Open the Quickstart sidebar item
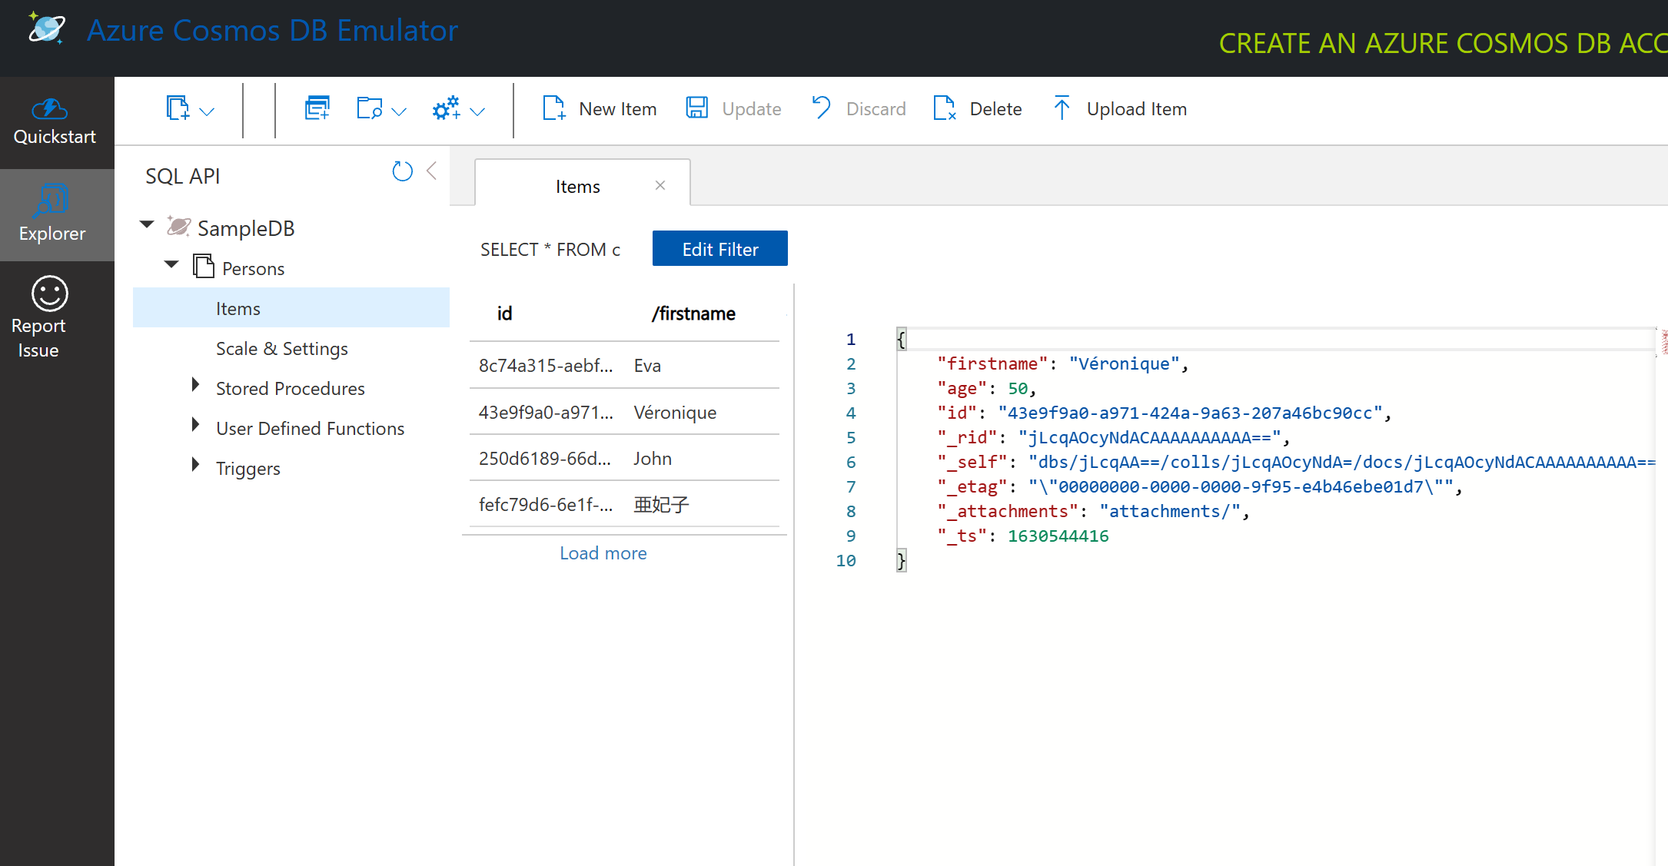The height and width of the screenshot is (866, 1668). coord(55,120)
